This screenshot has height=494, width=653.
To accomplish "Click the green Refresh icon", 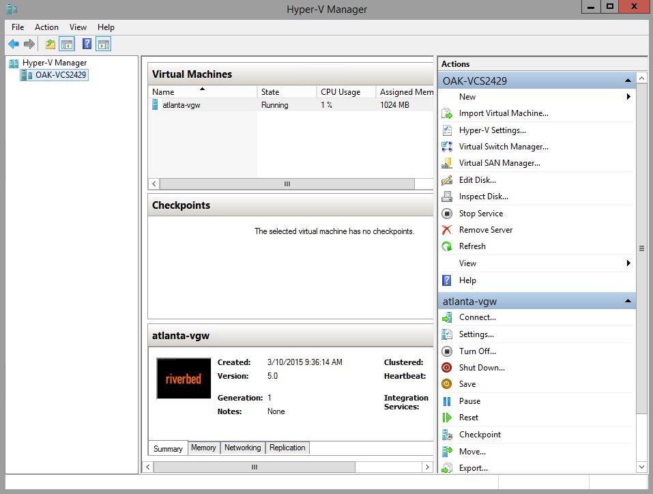I will (x=447, y=246).
